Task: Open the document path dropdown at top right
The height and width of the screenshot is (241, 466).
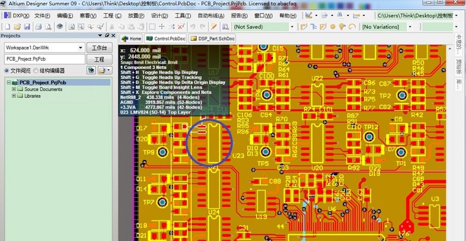Action: click(x=456, y=16)
